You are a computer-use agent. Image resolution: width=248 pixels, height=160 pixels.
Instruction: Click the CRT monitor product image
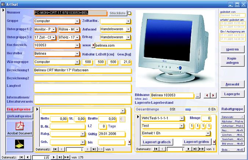(175, 48)
